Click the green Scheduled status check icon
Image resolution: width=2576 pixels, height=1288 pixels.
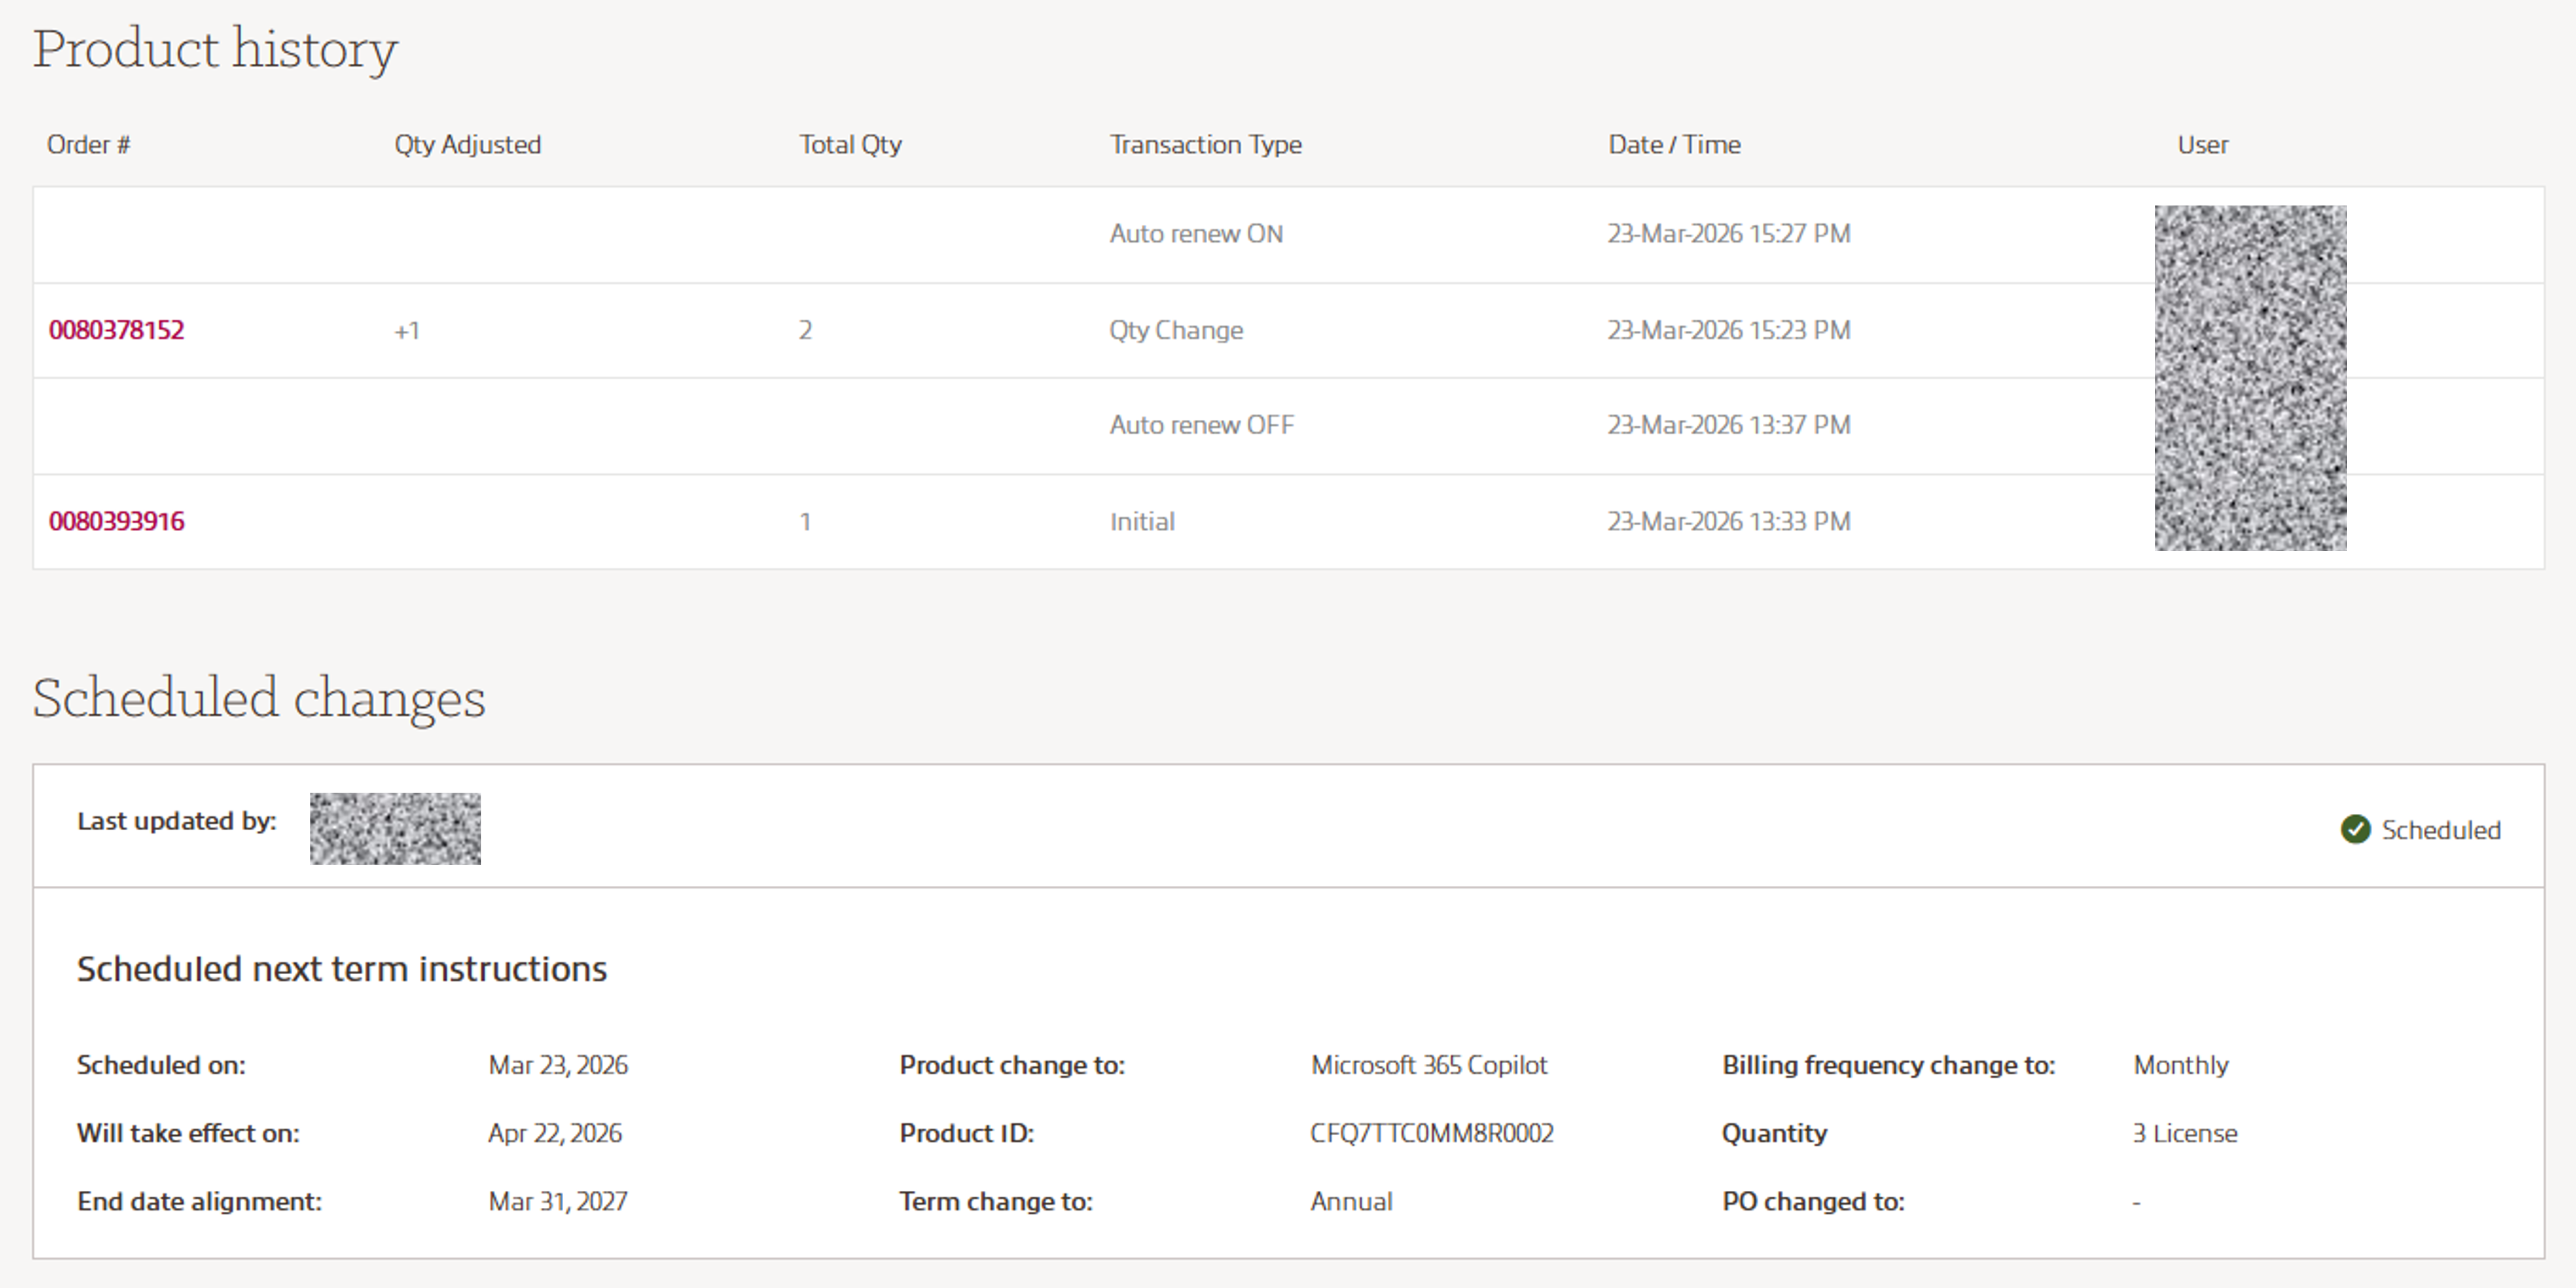[2356, 829]
